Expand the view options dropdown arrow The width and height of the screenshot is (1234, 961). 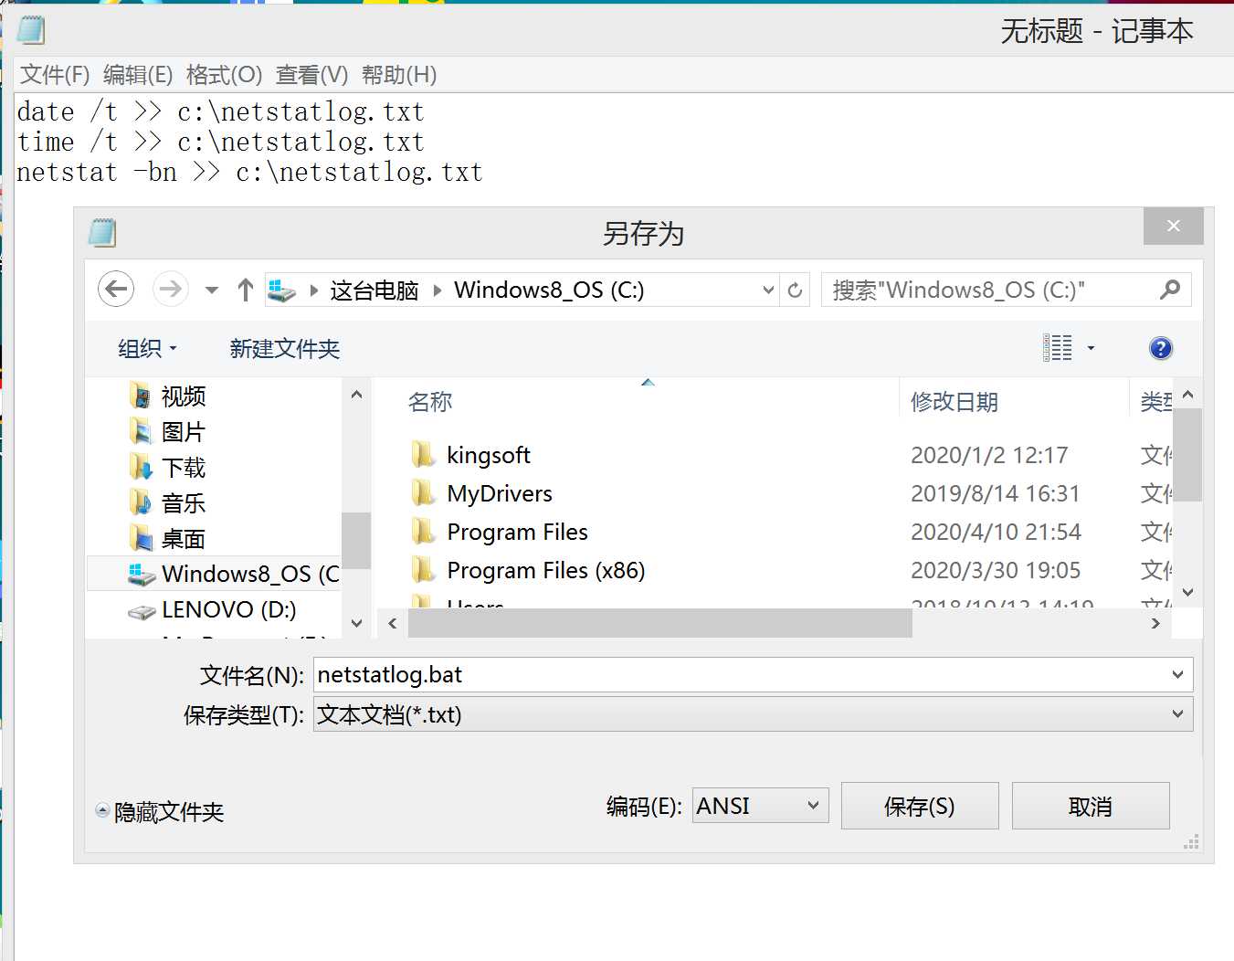pos(1091,348)
